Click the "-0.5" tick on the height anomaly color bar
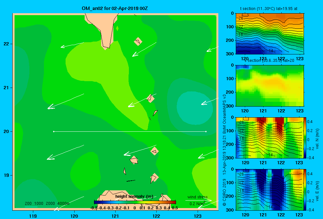Image resolution: width=323 pixels, height=219 pixels. pyautogui.click(x=94, y=208)
